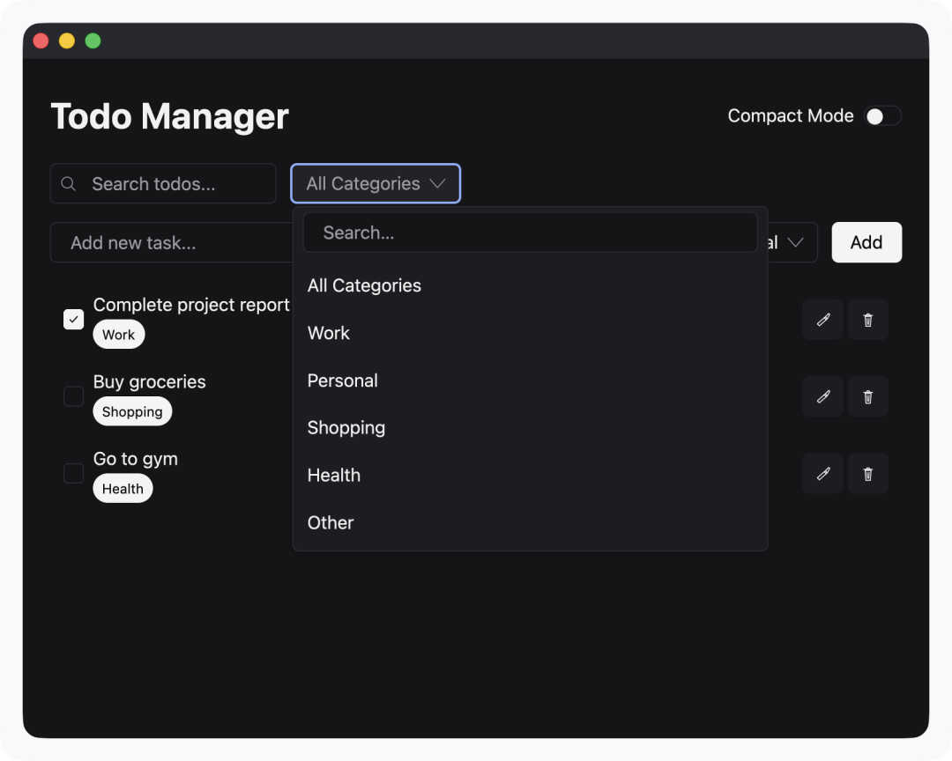Edit the Go to gym task
Image resolution: width=952 pixels, height=761 pixels.
pos(822,474)
